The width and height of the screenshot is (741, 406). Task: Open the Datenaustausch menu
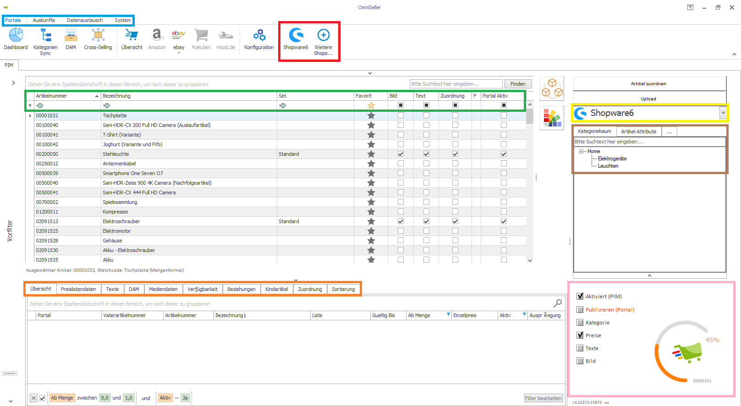tap(85, 20)
